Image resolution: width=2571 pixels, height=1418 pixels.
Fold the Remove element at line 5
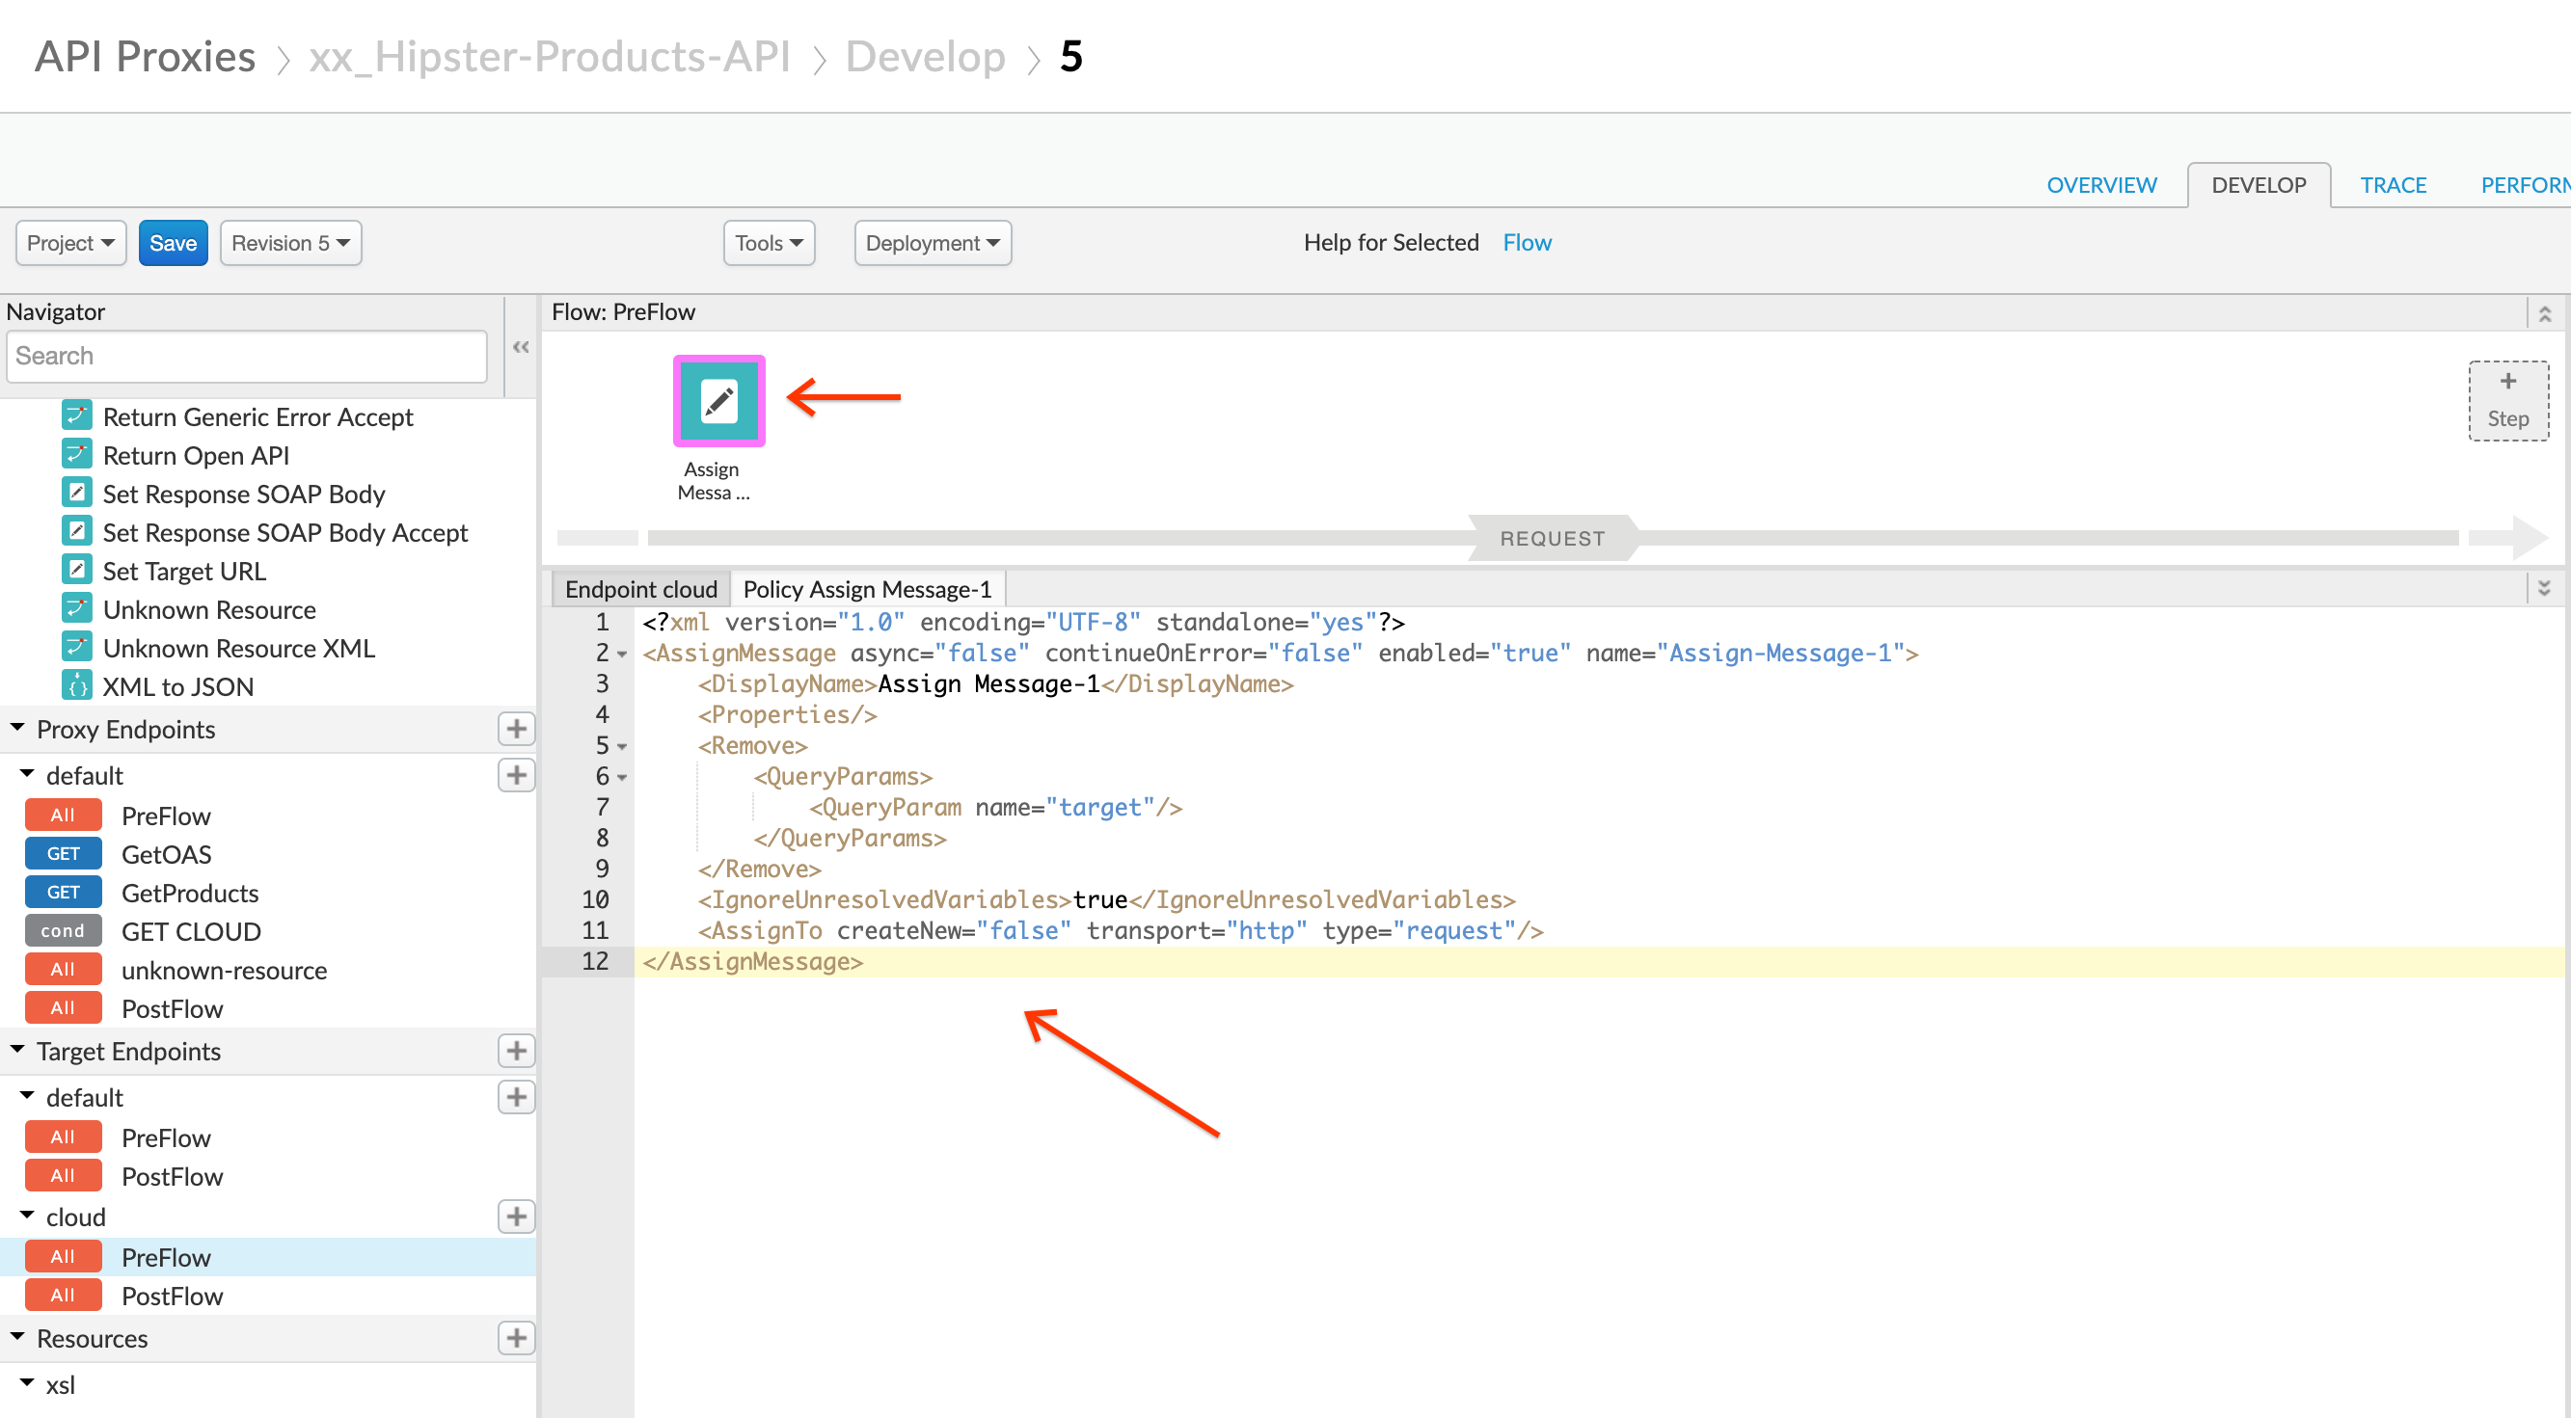coord(622,746)
